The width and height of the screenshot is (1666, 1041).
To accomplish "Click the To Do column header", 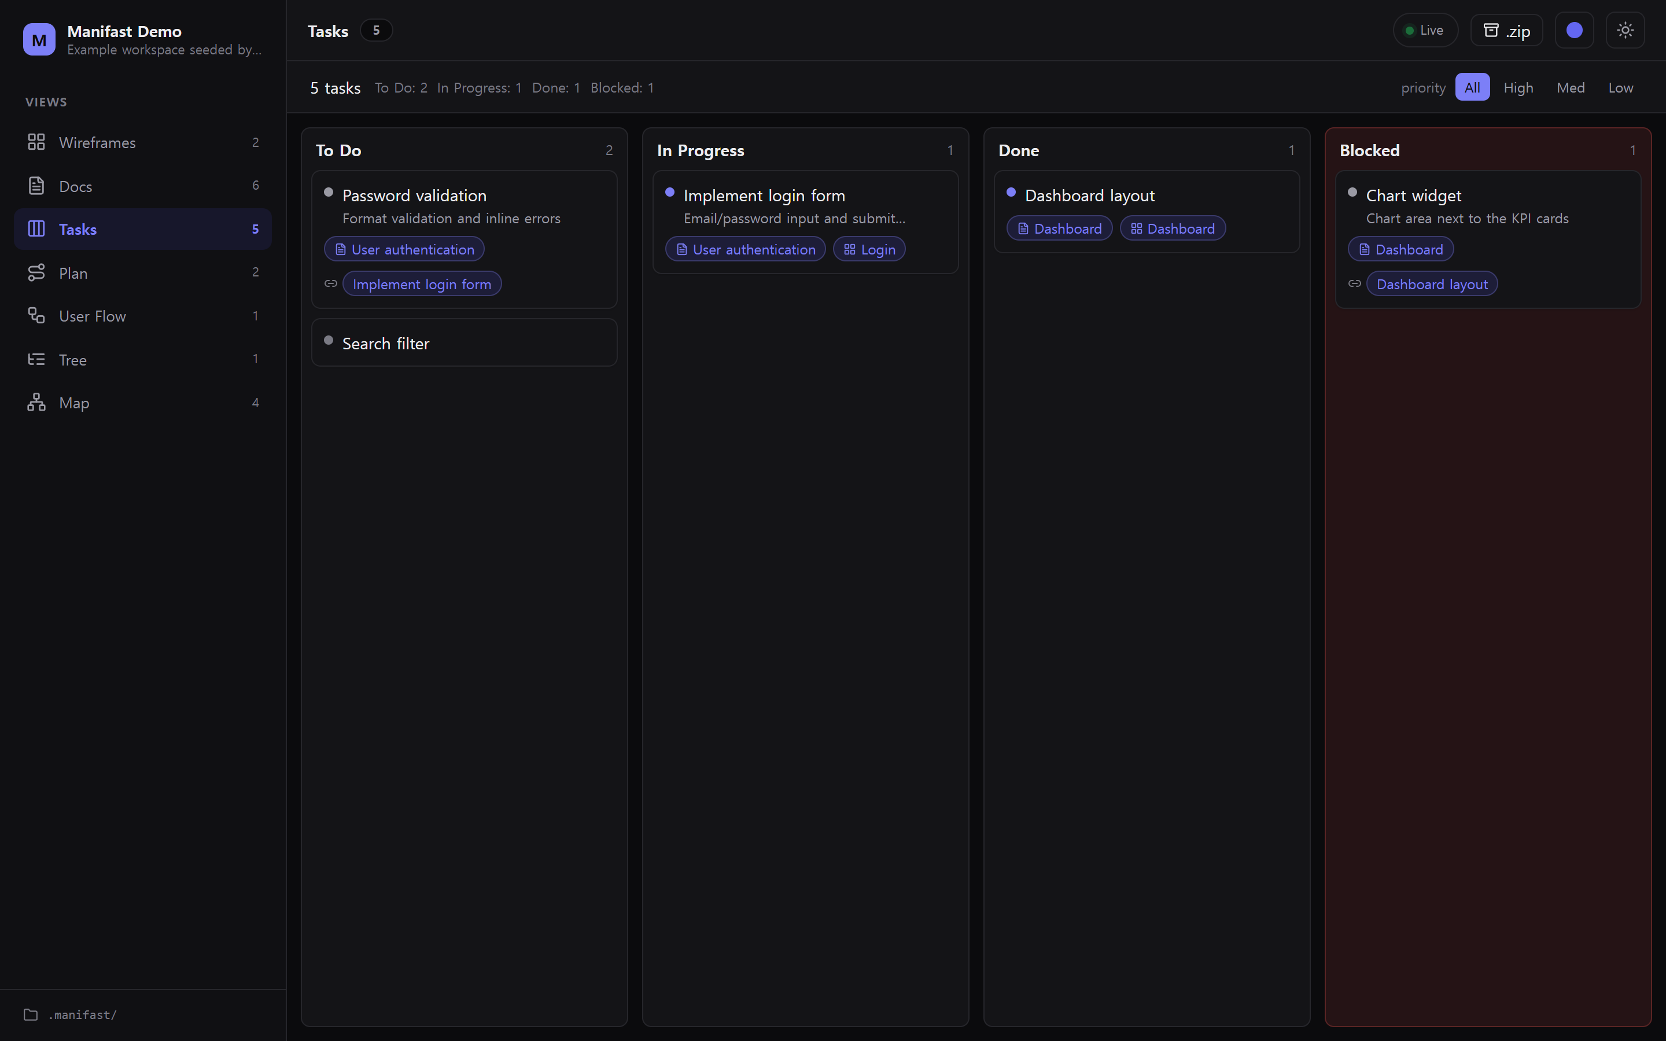I will point(465,150).
